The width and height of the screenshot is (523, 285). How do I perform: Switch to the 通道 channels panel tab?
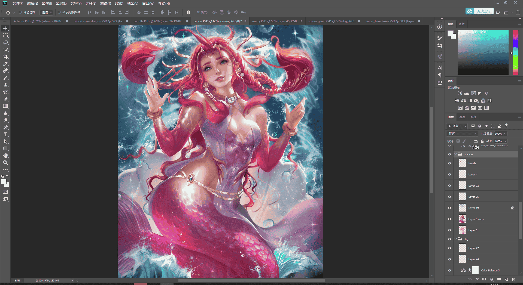pos(462,117)
